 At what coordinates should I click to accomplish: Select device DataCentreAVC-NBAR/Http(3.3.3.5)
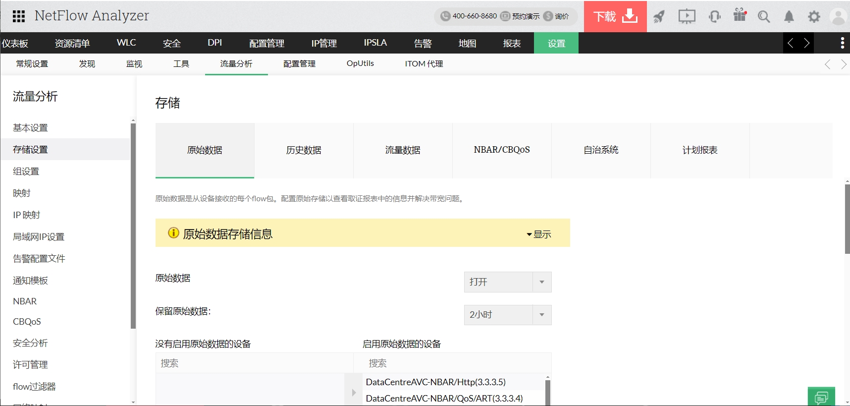click(x=436, y=382)
